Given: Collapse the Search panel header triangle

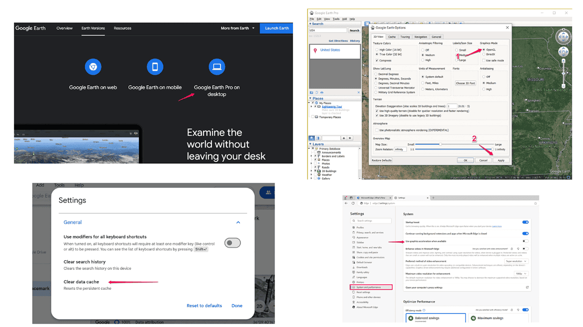Looking at the screenshot, I should click(x=310, y=24).
